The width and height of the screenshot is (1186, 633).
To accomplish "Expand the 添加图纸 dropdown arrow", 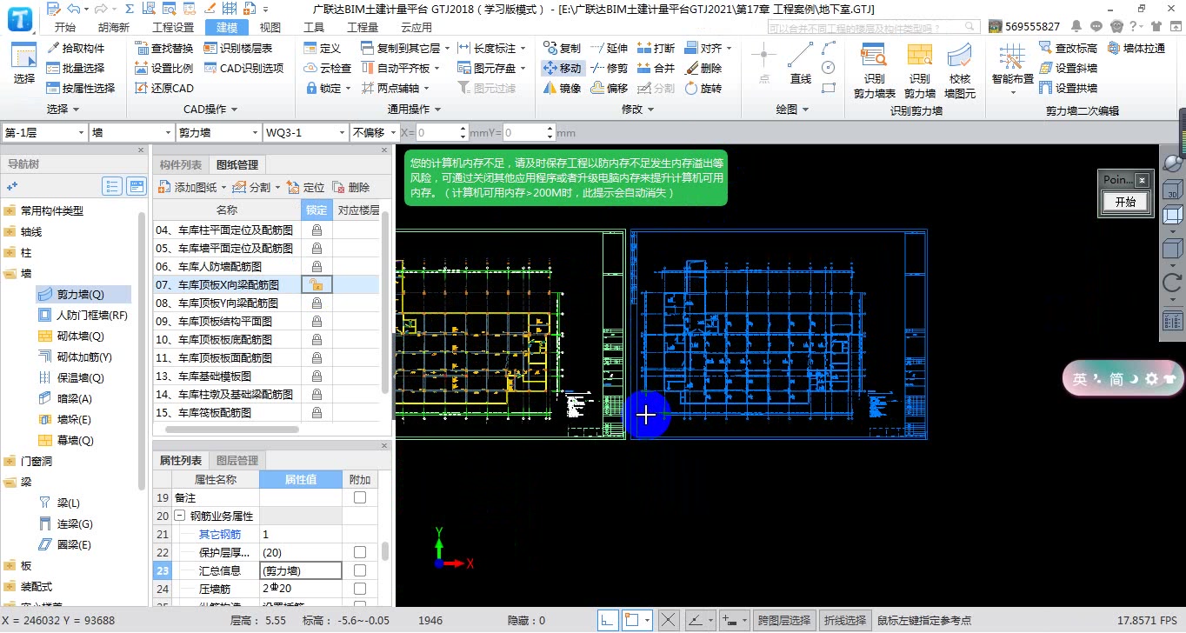I will (x=223, y=188).
